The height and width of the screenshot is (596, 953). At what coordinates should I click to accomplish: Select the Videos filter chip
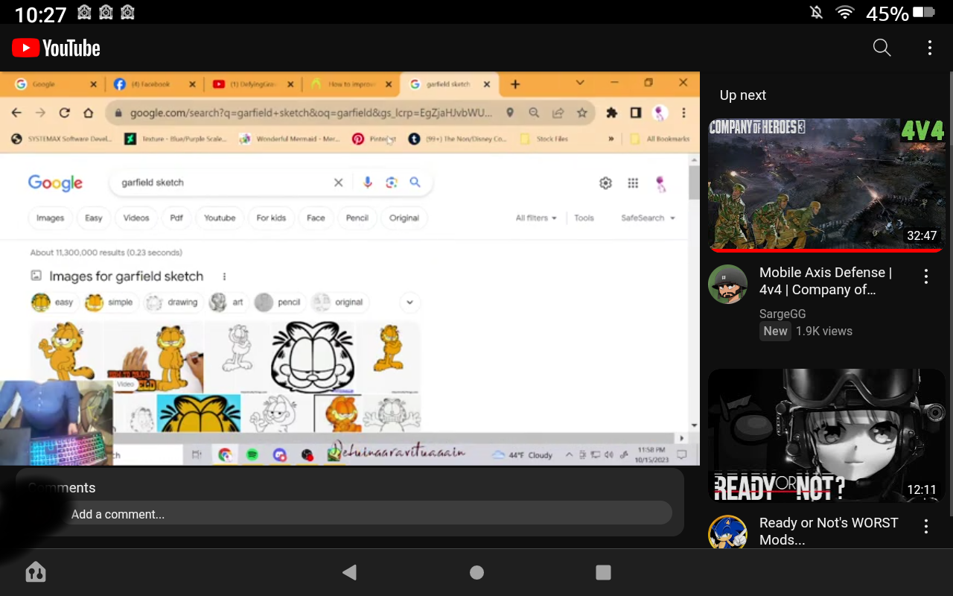click(136, 218)
